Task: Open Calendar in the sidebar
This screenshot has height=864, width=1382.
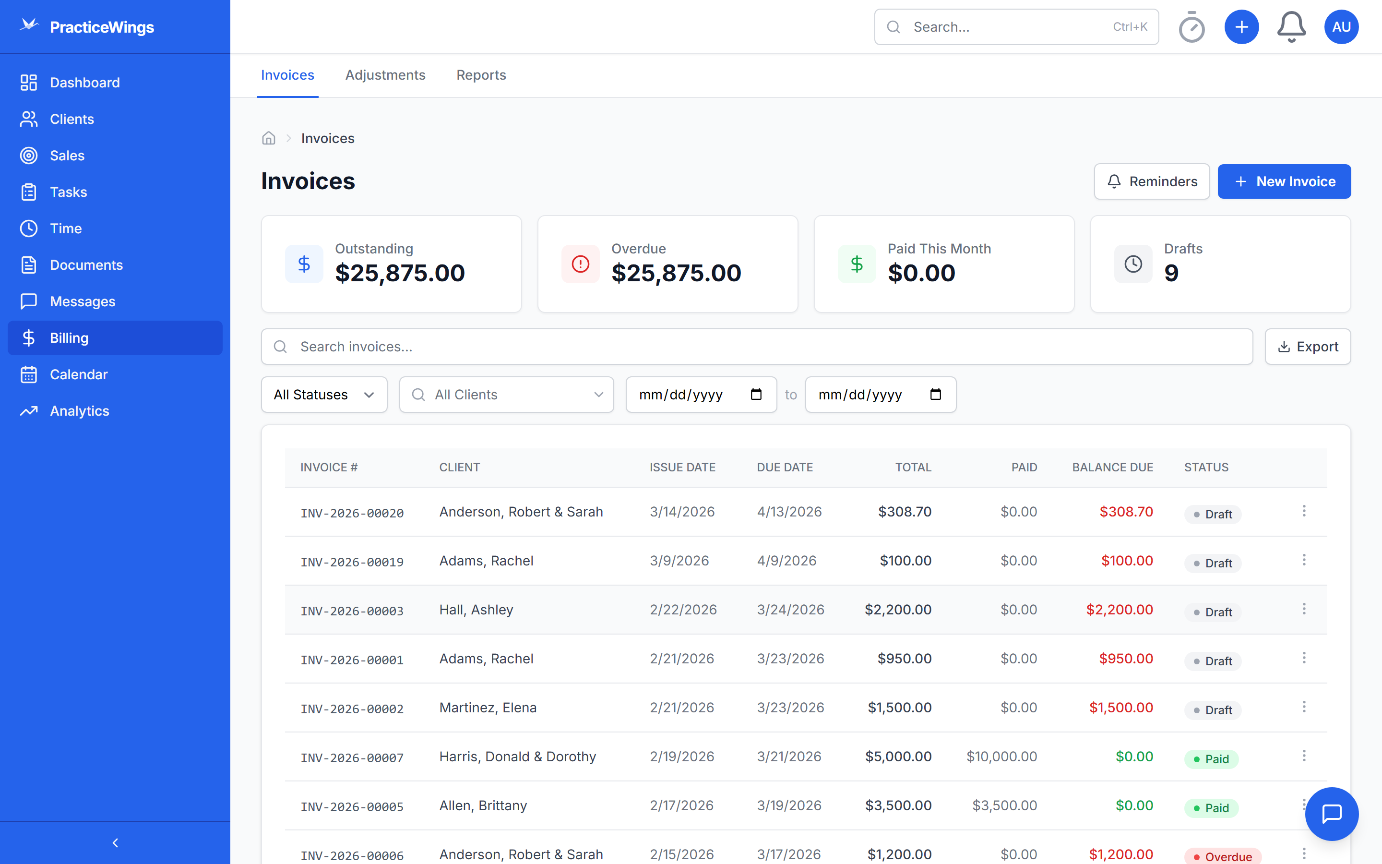Action: 115,374
